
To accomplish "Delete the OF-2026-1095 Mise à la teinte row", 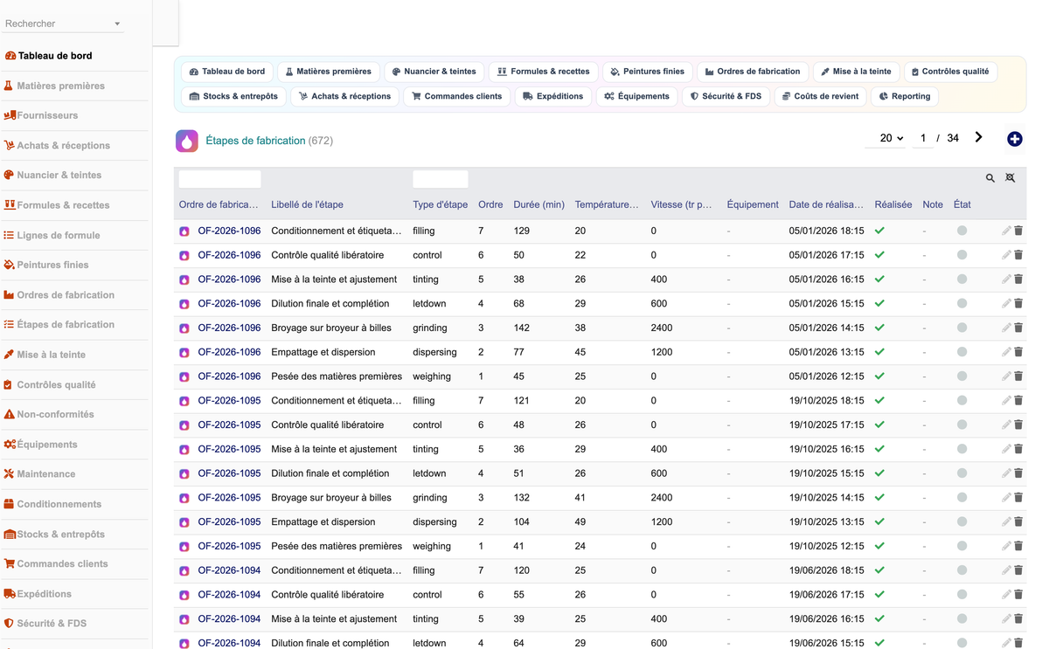I will pyautogui.click(x=1018, y=449).
